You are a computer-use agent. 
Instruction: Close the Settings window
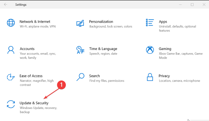204,5
